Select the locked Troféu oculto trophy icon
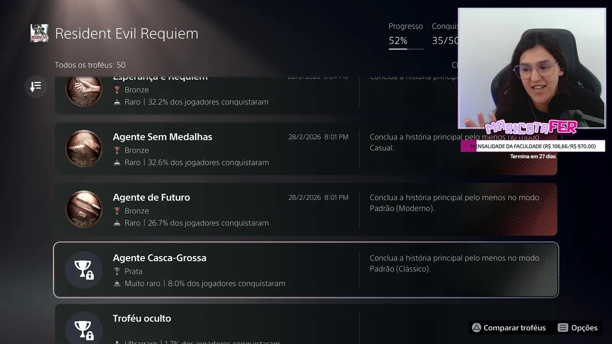Screen dimensions: 612x344 click(84, 329)
